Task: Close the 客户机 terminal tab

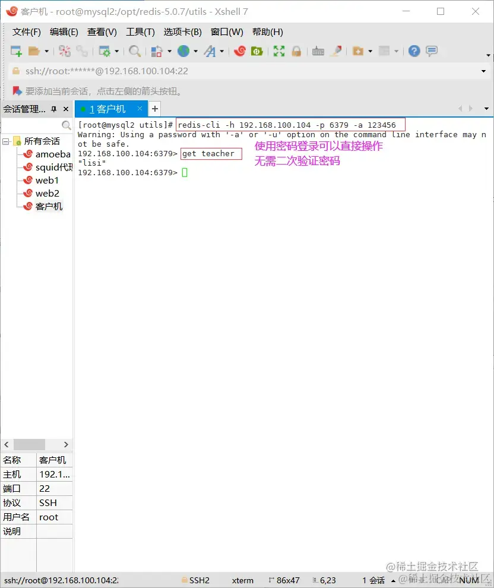Action: [x=140, y=108]
